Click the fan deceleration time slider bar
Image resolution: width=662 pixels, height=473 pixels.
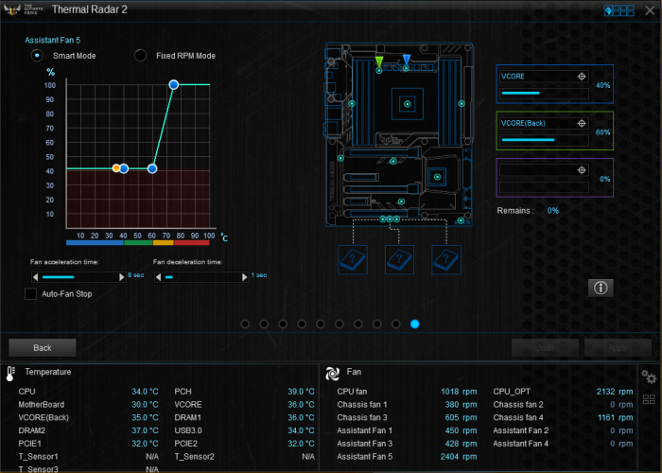click(201, 277)
